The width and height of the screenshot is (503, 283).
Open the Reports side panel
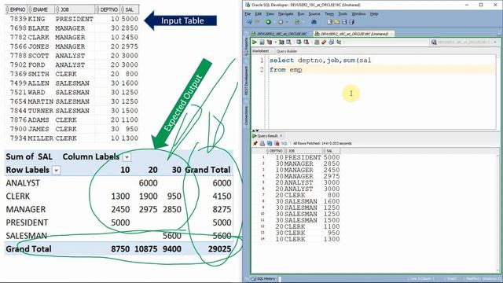coord(246,46)
